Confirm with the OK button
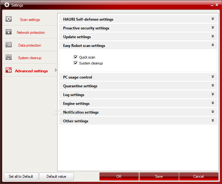This screenshot has width=222, height=184. pyautogui.click(x=119, y=176)
